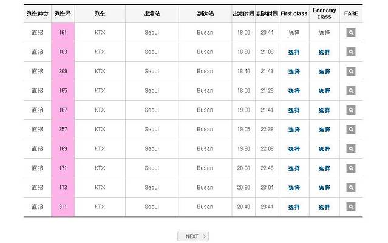
Task: Click the pink train number 169 cell
Action: click(63, 149)
